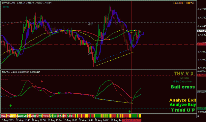
Task: Click the green up arrow below red crosshair
Action: click(130, 111)
